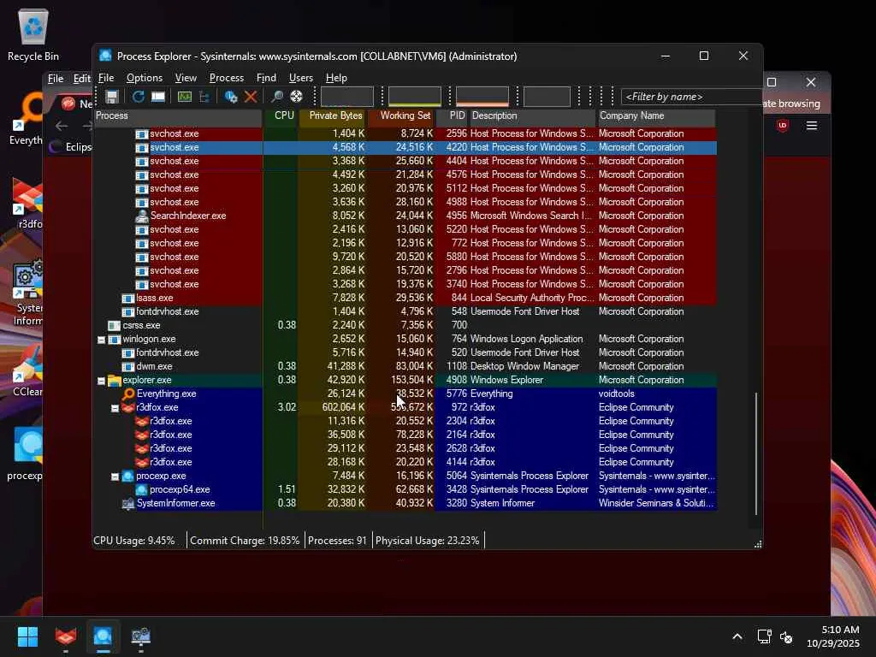
Task: Click 'Physical Usage: 23.23%' in status bar
Action: [428, 541]
